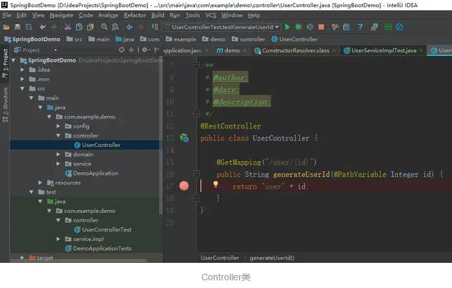Open Settings via the wrench icon
This screenshot has width=452, height=288.
pyautogui.click(x=335, y=27)
